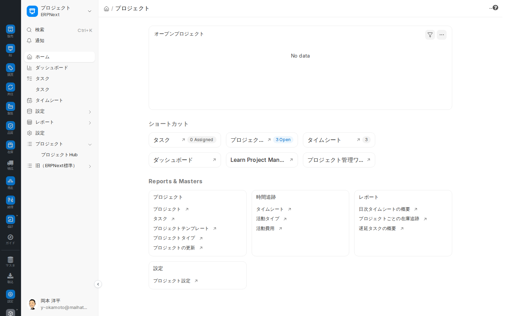Screen dimensions: 506x316
Task: Open the ガイド compass icon
Action: pyautogui.click(x=11, y=237)
